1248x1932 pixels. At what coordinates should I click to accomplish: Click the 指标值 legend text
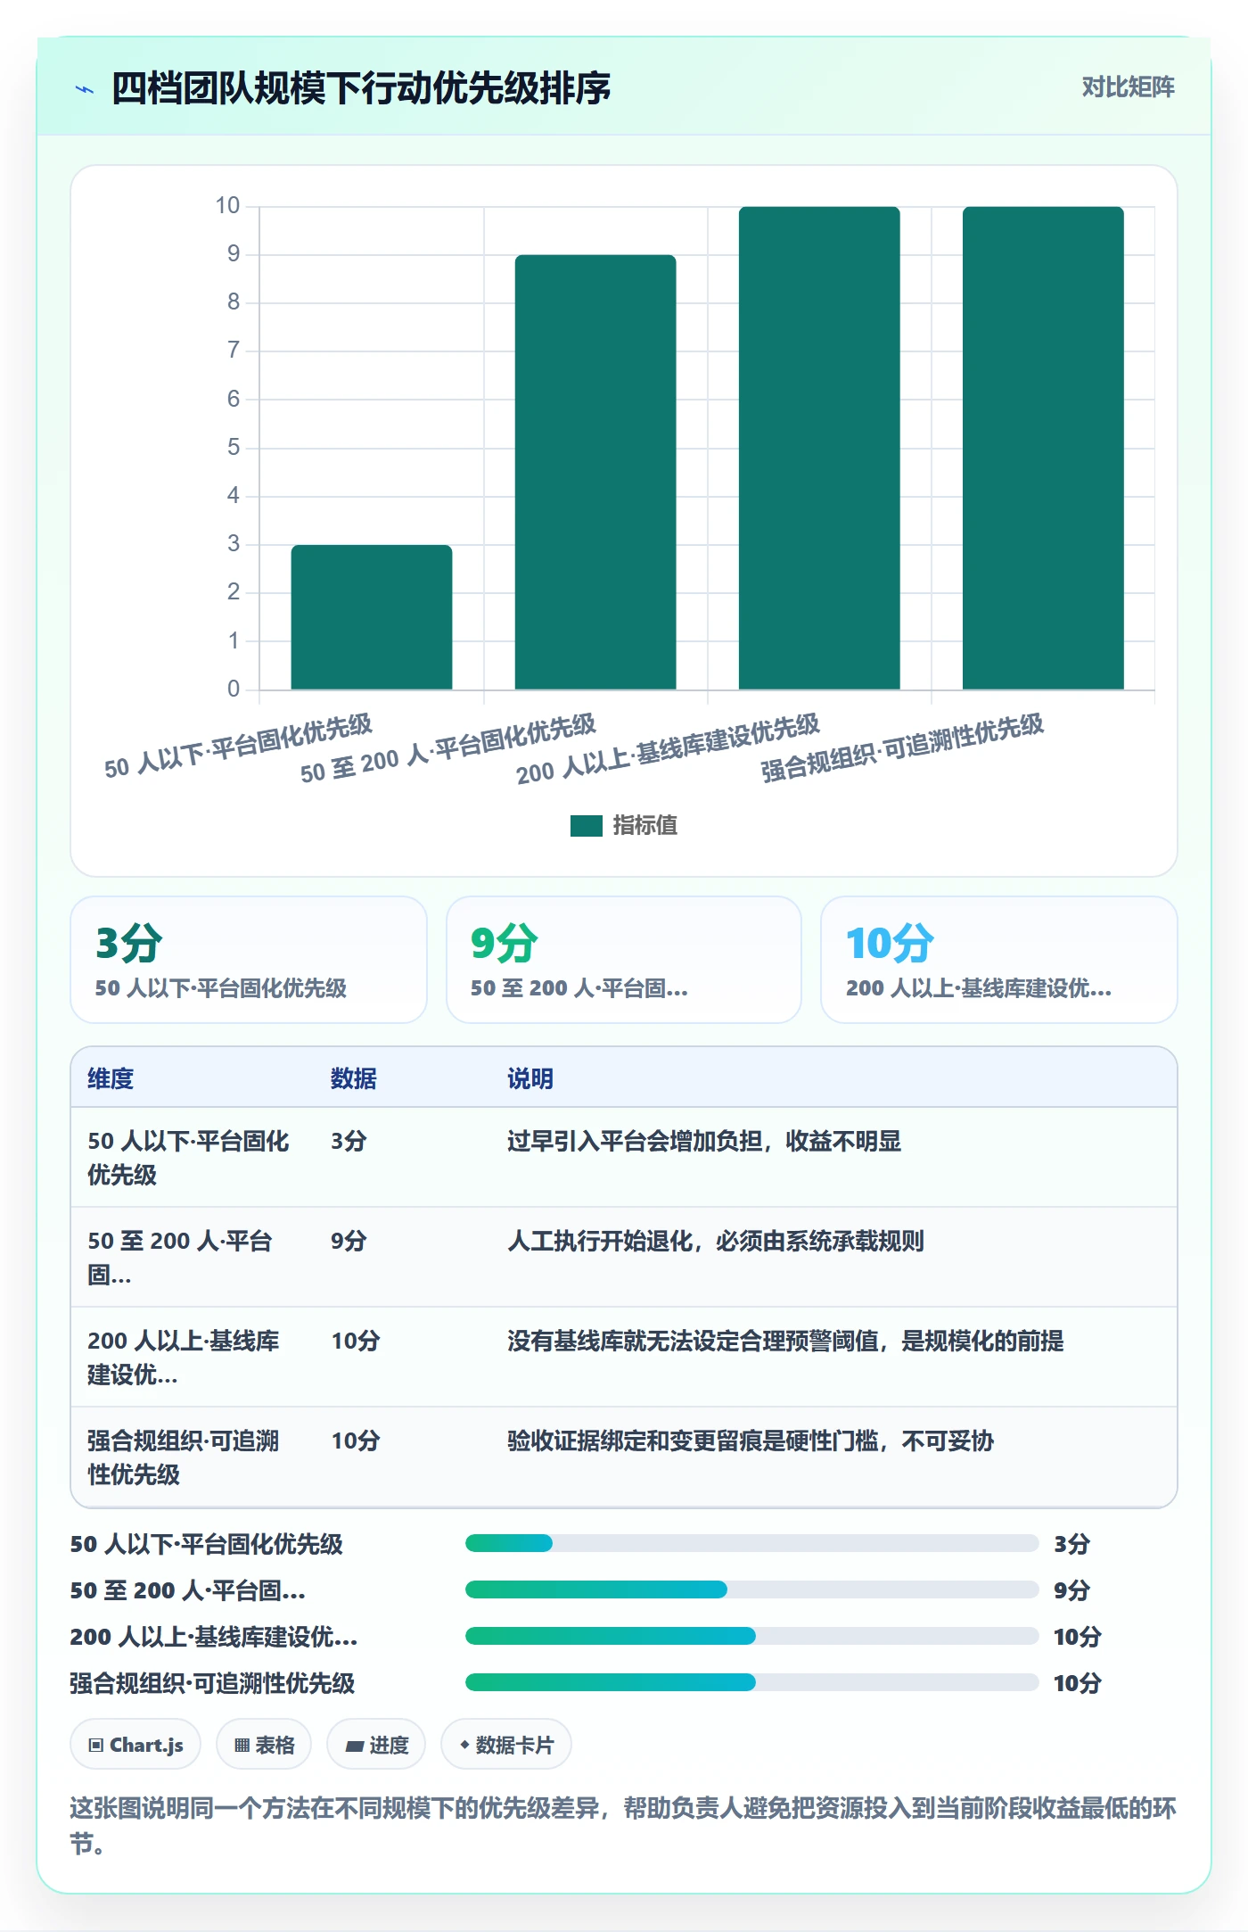click(645, 825)
